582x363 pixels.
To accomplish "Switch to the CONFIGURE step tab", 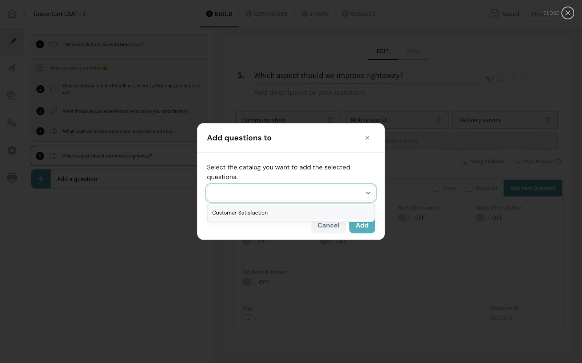I will tap(267, 14).
